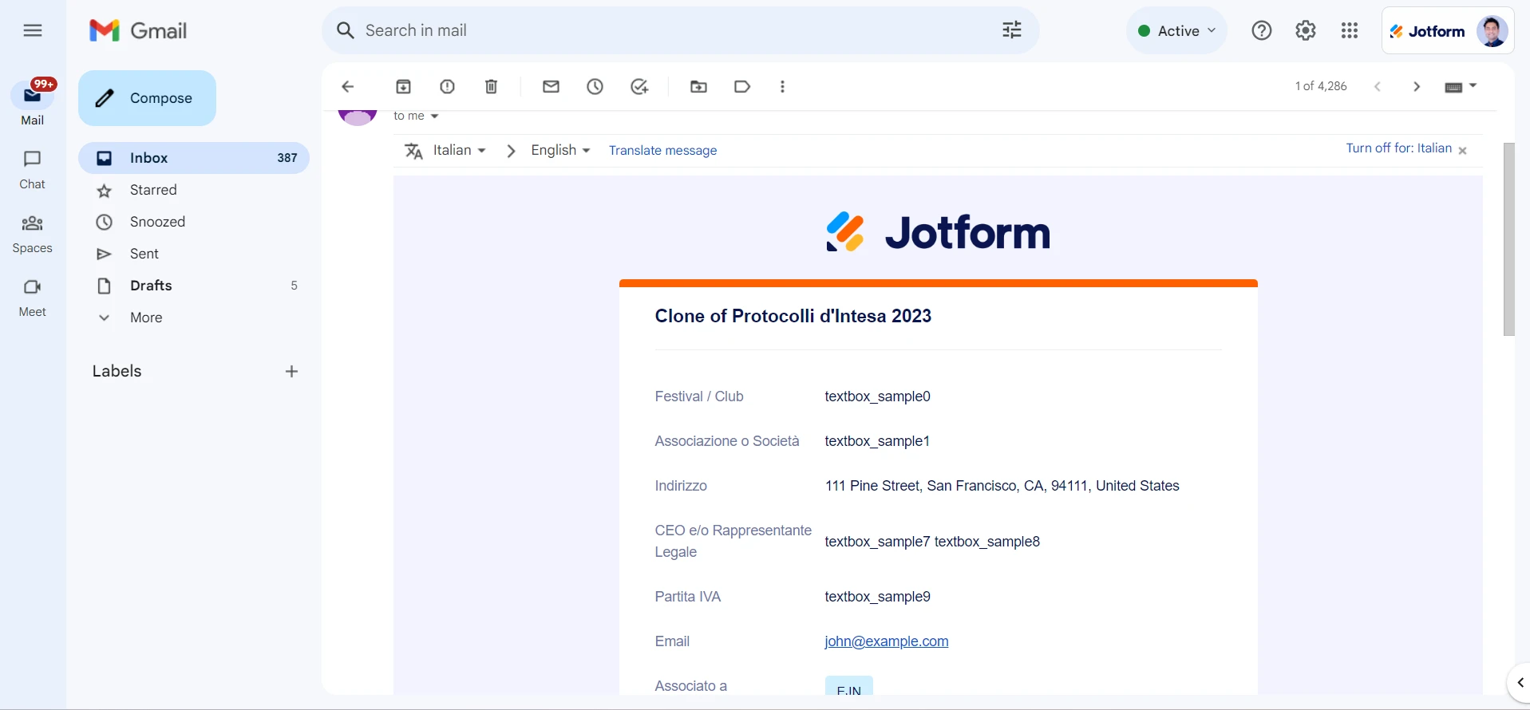This screenshot has height=710, width=1530.
Task: Archive this email
Action: coord(404,87)
